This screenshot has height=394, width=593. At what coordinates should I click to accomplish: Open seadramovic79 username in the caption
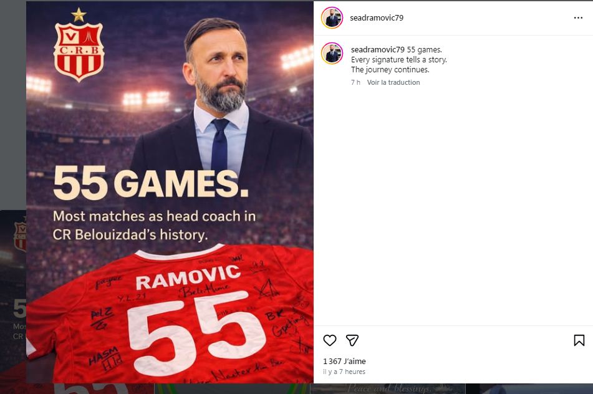(378, 49)
